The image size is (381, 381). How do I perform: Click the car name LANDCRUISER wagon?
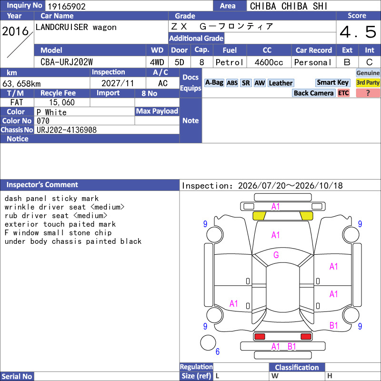76,27
